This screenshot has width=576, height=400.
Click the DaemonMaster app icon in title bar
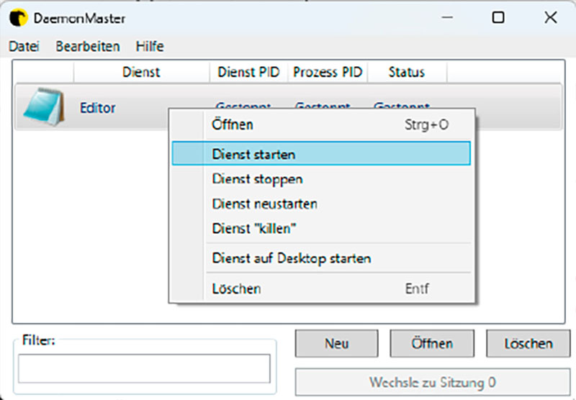click(x=18, y=18)
